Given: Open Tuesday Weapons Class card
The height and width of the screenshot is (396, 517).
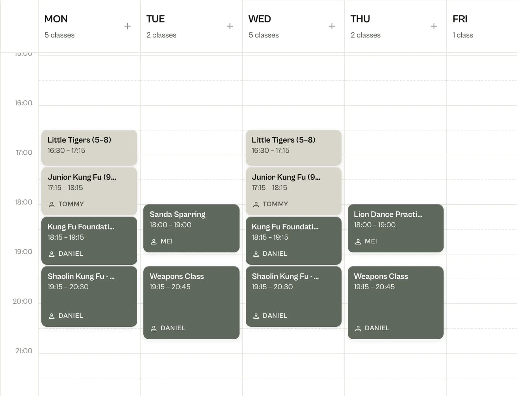Looking at the screenshot, I should pyautogui.click(x=191, y=303).
